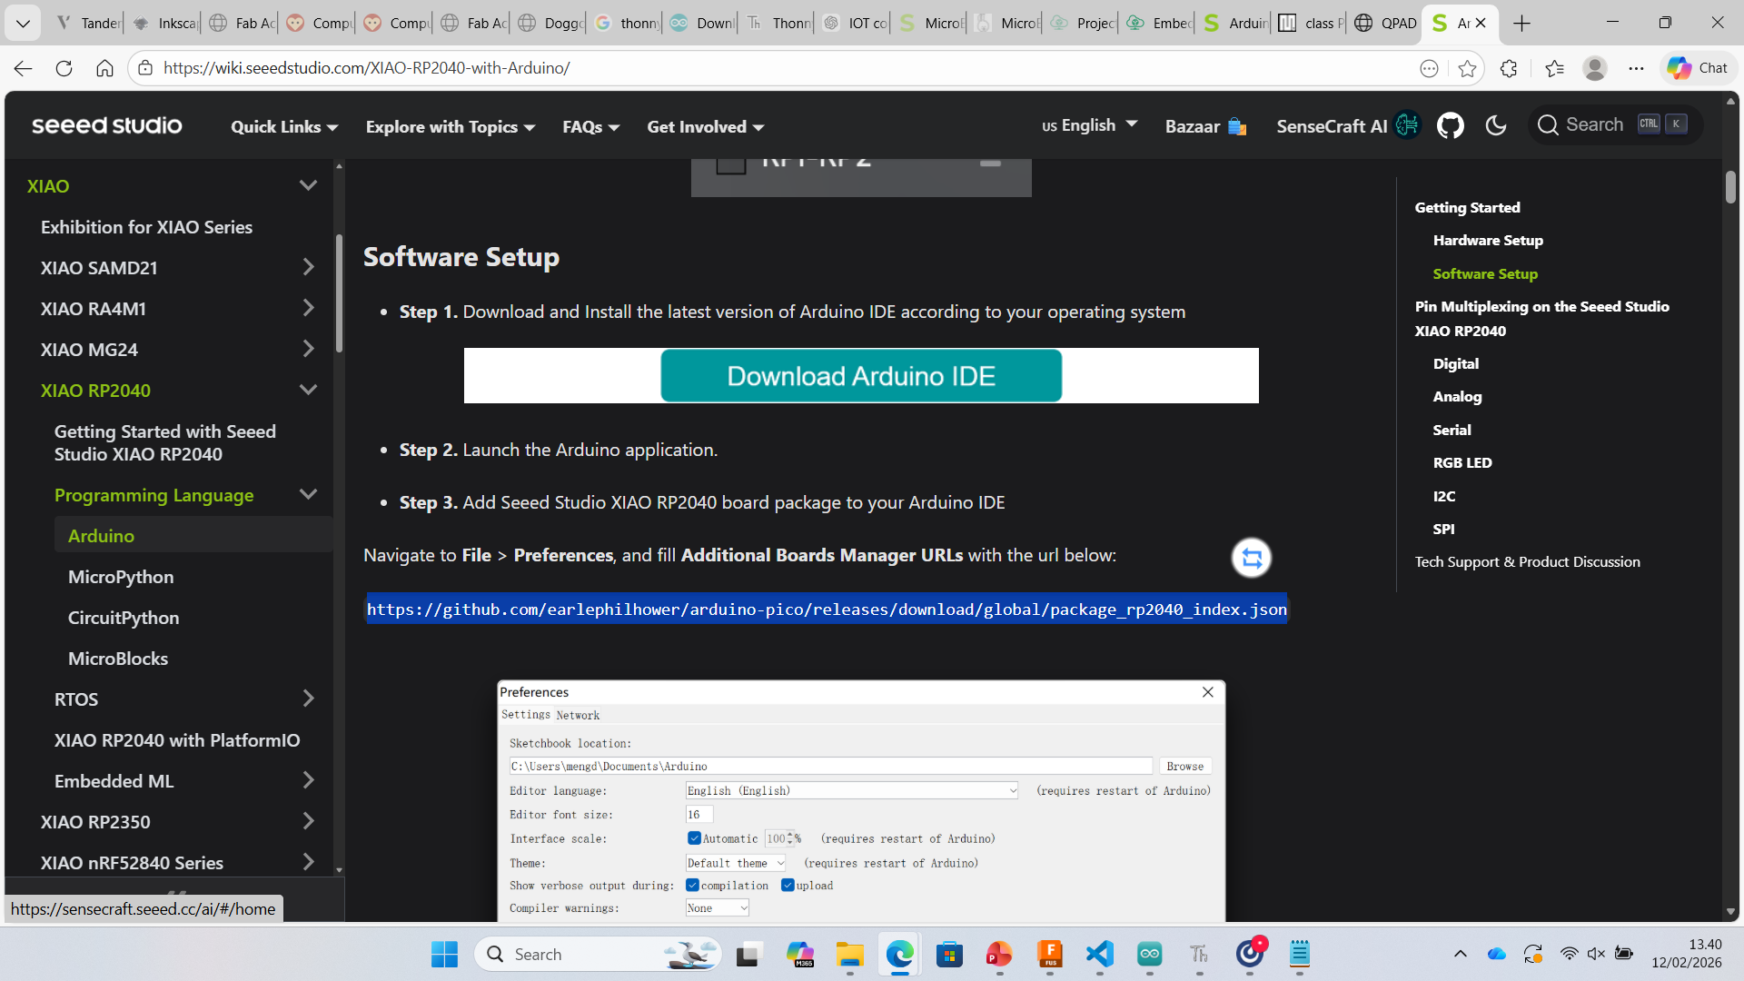Open the browser extensions puzzle icon
The image size is (1744, 981).
(x=1509, y=68)
